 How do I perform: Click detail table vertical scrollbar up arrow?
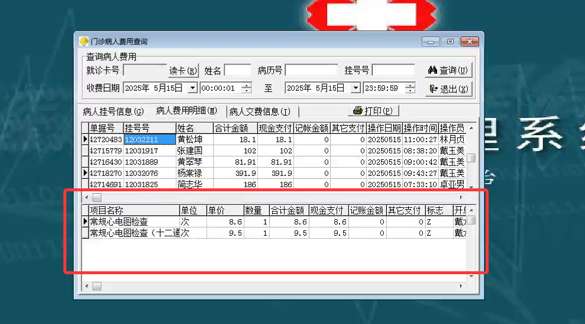coord(471,210)
